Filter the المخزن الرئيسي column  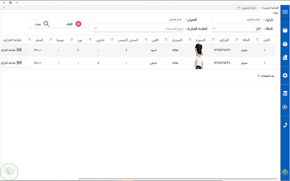pos(112,40)
